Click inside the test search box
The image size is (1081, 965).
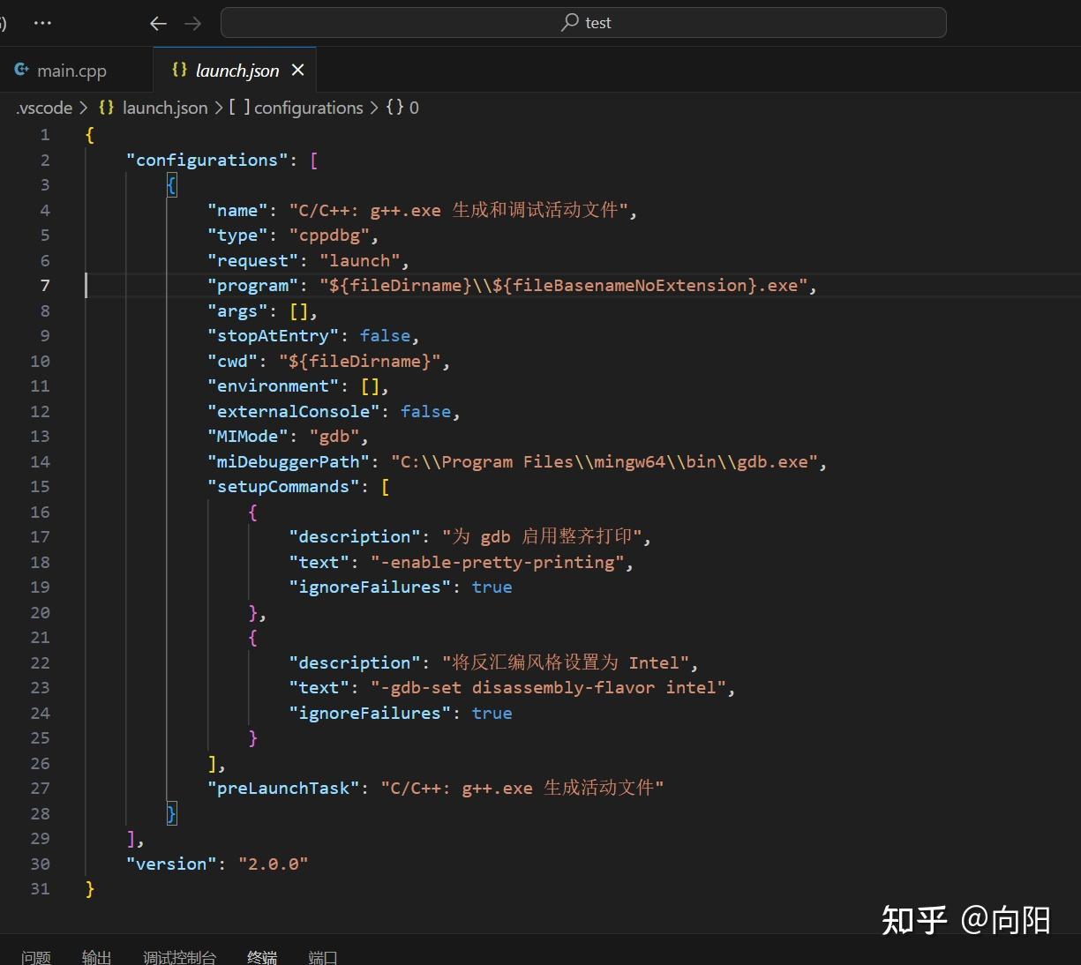pos(585,22)
